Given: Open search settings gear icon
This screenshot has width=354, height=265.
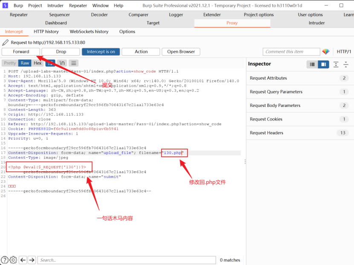Looking at the screenshot, I should pyautogui.click(x=13, y=260).
